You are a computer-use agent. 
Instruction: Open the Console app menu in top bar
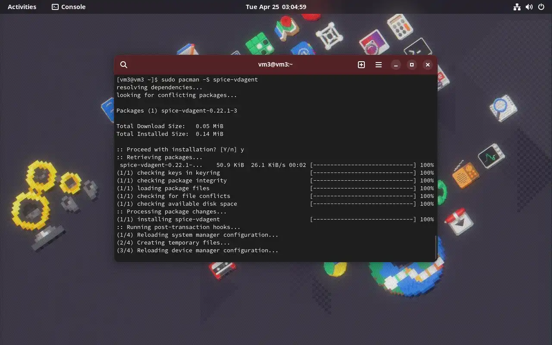(x=69, y=7)
